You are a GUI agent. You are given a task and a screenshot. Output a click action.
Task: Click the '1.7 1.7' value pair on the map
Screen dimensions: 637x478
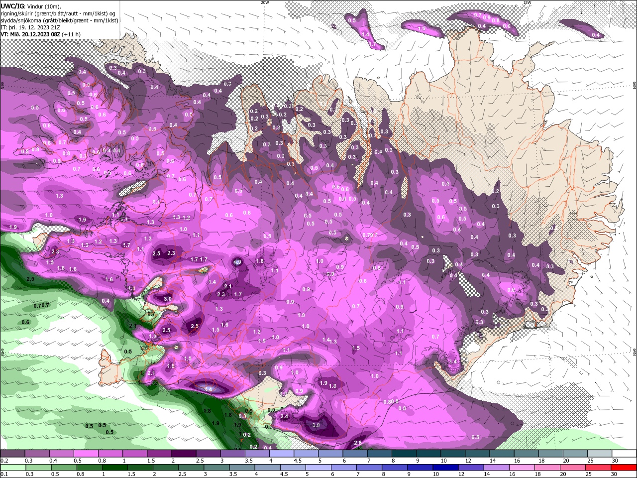pyautogui.click(x=199, y=259)
